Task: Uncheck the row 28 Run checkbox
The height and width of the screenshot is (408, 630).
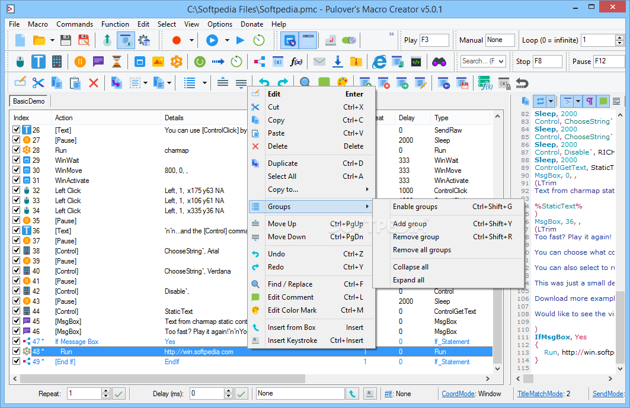Action: coord(16,150)
